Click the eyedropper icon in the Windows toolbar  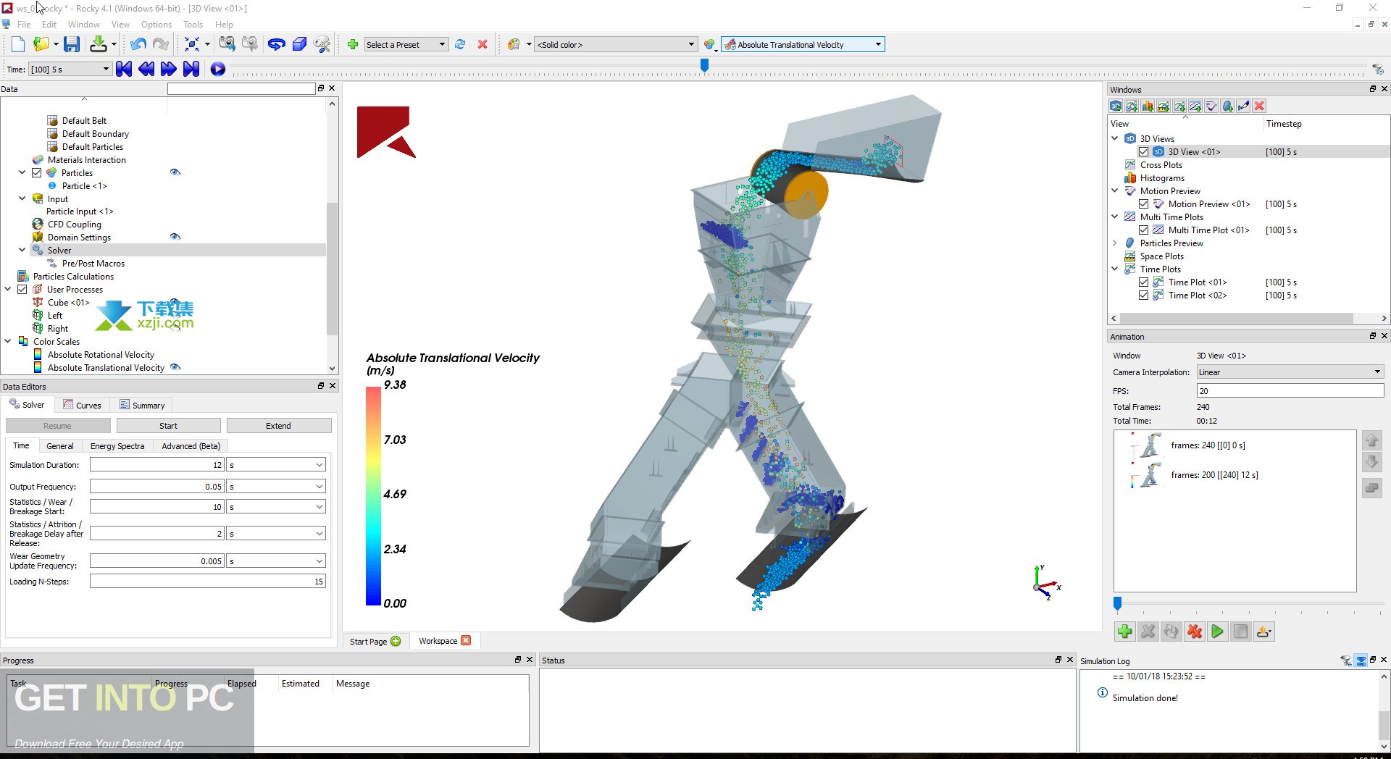click(x=1243, y=106)
